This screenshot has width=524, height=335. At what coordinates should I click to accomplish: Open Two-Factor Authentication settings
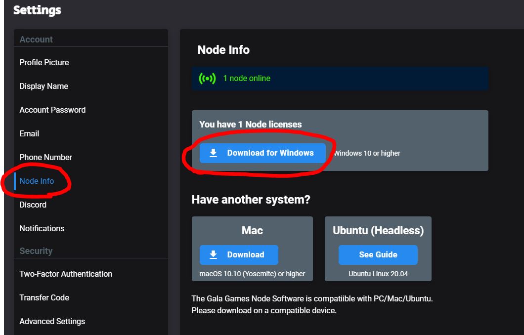pyautogui.click(x=66, y=274)
